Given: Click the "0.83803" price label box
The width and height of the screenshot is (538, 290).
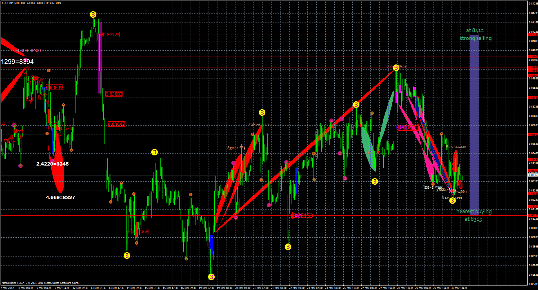Looking at the screenshot, I should coord(114,94).
